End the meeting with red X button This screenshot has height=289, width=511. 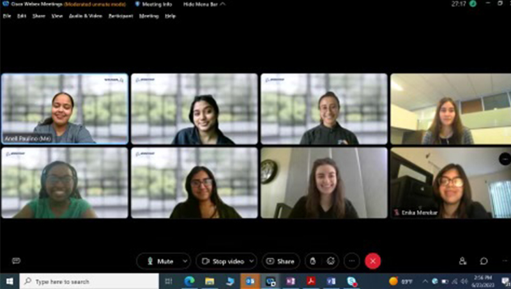373,261
